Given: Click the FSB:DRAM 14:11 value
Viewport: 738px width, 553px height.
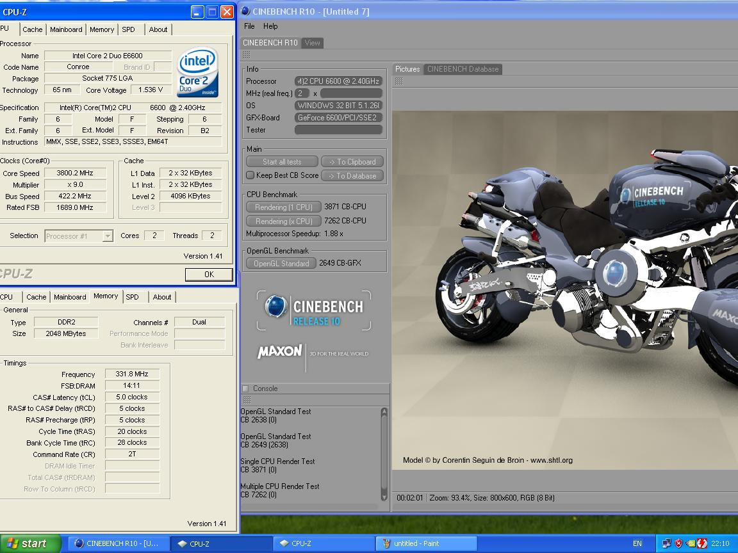Looking at the screenshot, I should (x=132, y=385).
